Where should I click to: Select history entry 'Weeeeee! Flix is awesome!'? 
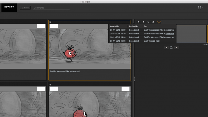click(142, 30)
